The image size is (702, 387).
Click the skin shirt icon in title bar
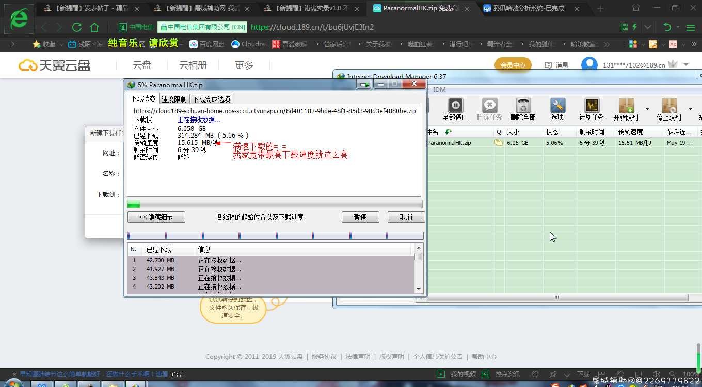click(635, 8)
